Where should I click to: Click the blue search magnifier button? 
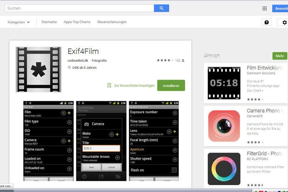tap(161, 8)
